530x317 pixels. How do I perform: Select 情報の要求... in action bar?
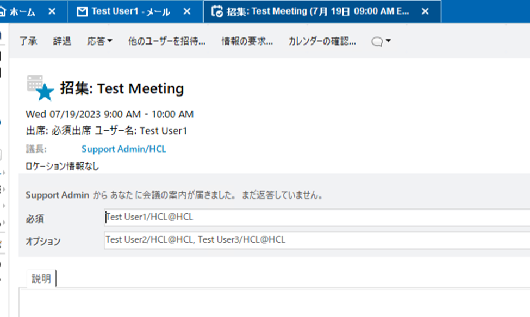tap(247, 41)
